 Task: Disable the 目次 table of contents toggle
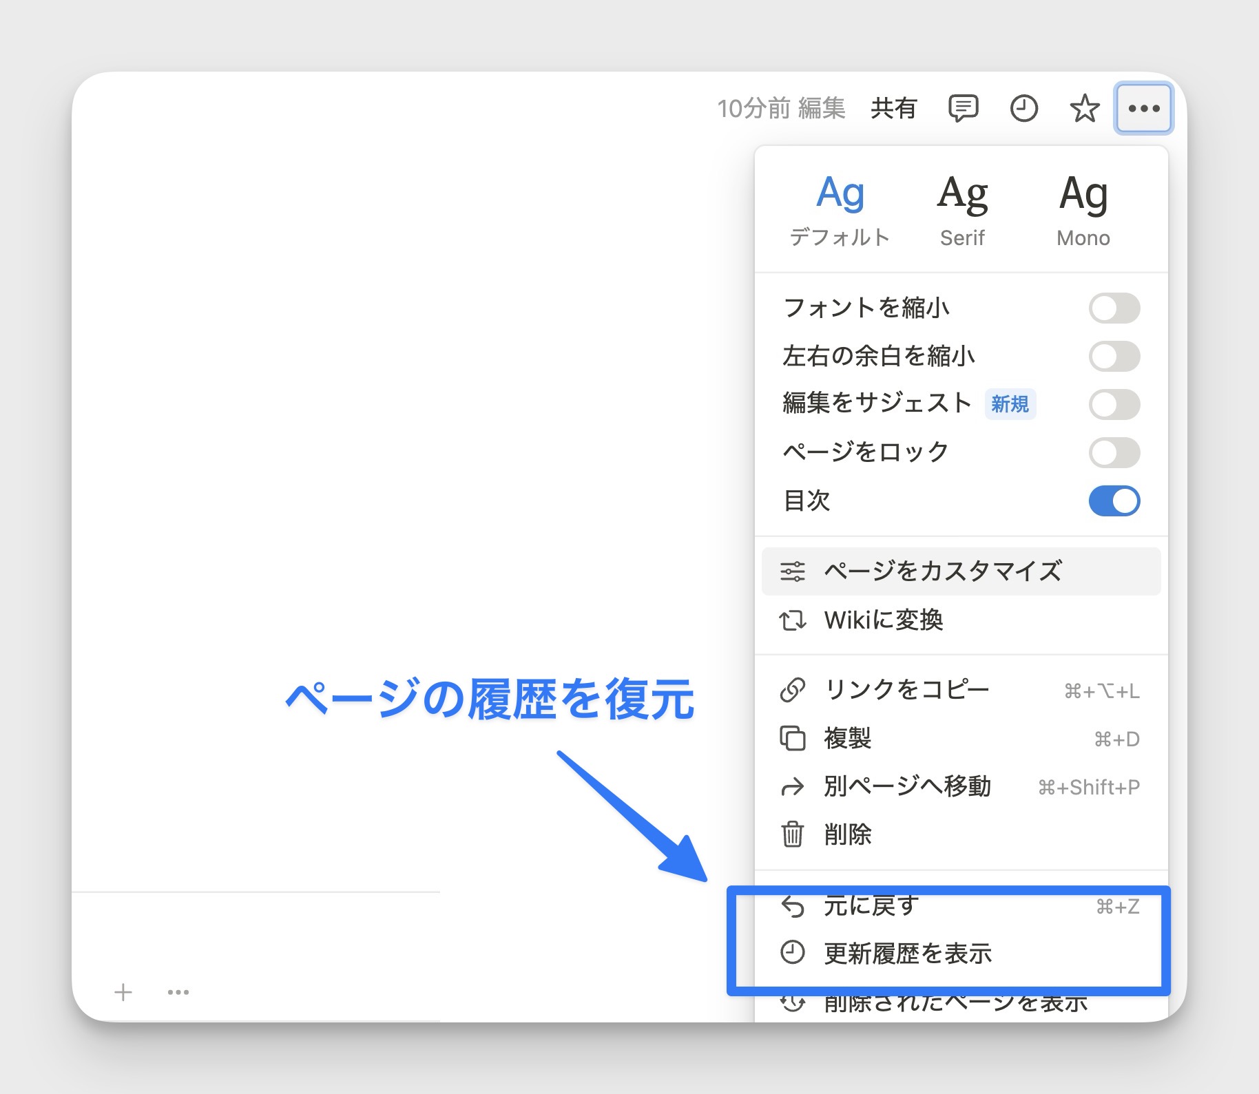[x=1114, y=501]
